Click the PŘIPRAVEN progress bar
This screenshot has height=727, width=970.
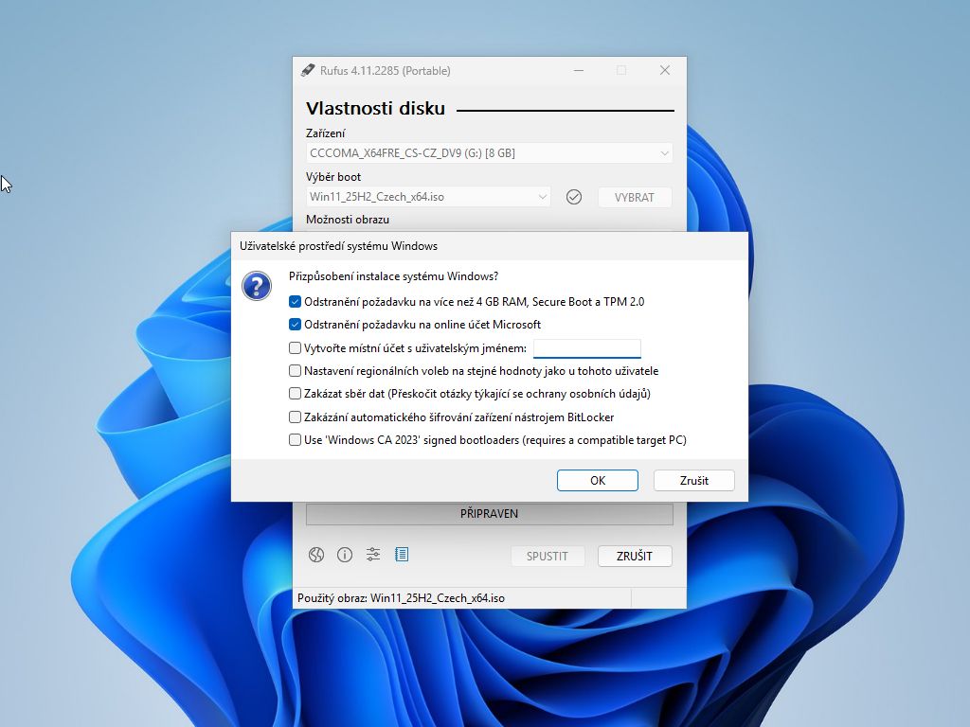click(x=489, y=514)
